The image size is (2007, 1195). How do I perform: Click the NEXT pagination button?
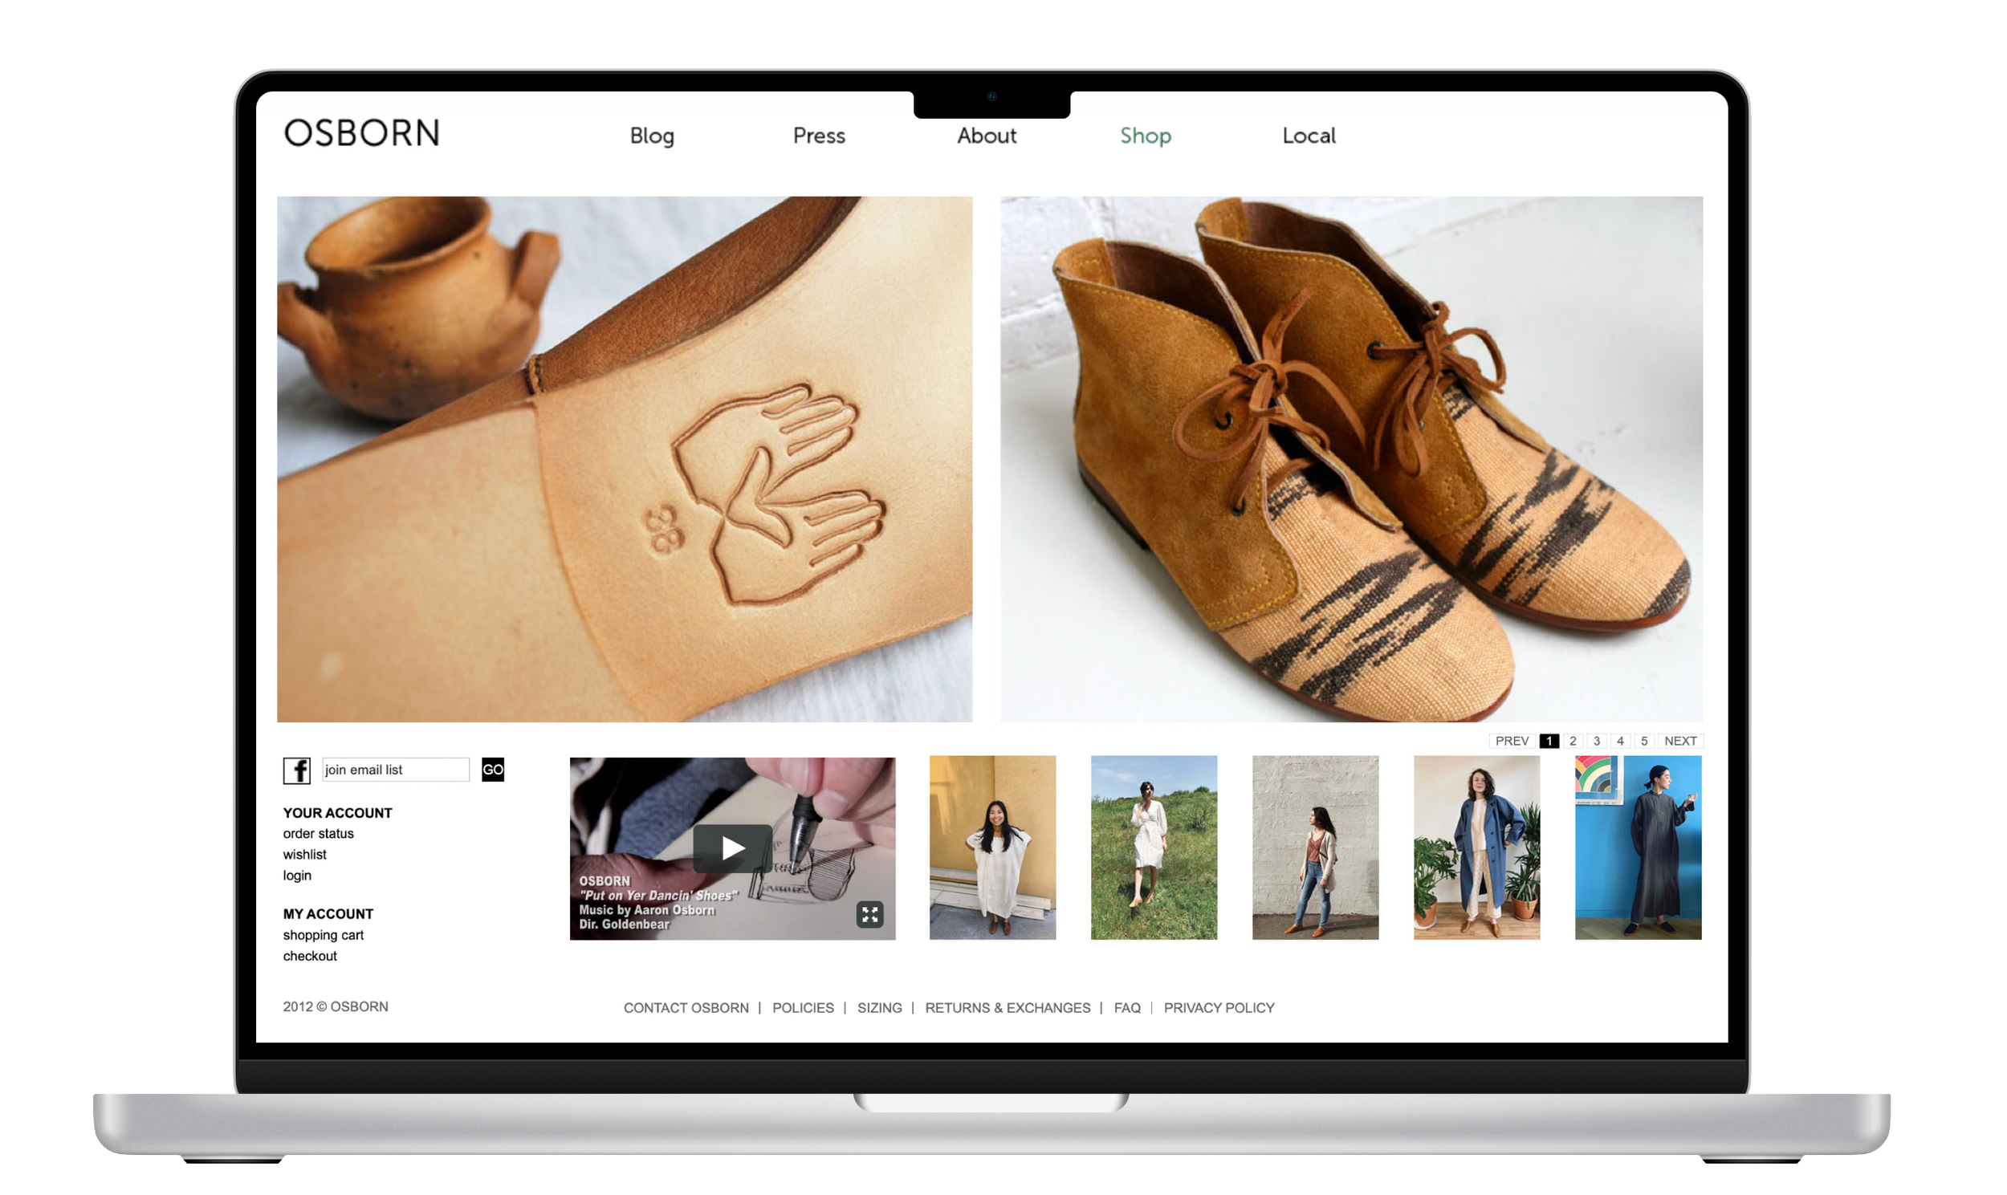pos(1679,741)
